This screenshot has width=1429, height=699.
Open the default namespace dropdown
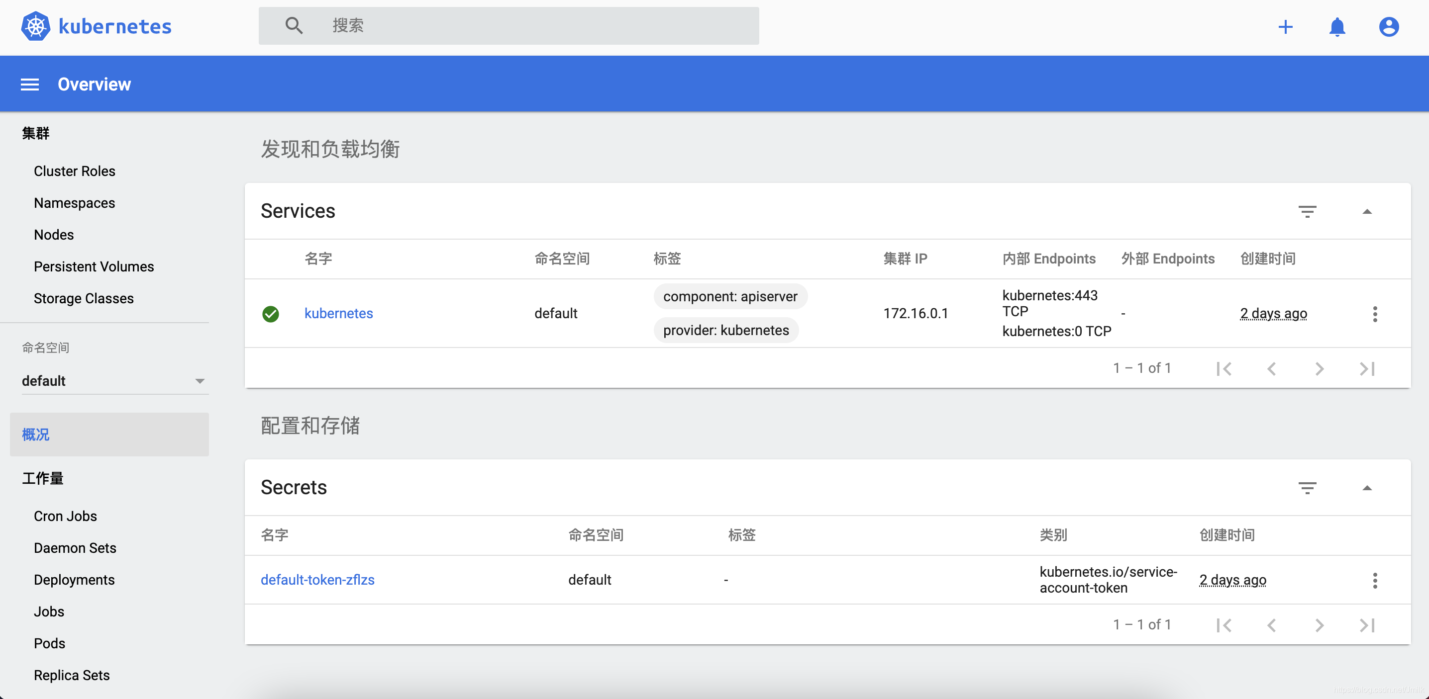(114, 381)
